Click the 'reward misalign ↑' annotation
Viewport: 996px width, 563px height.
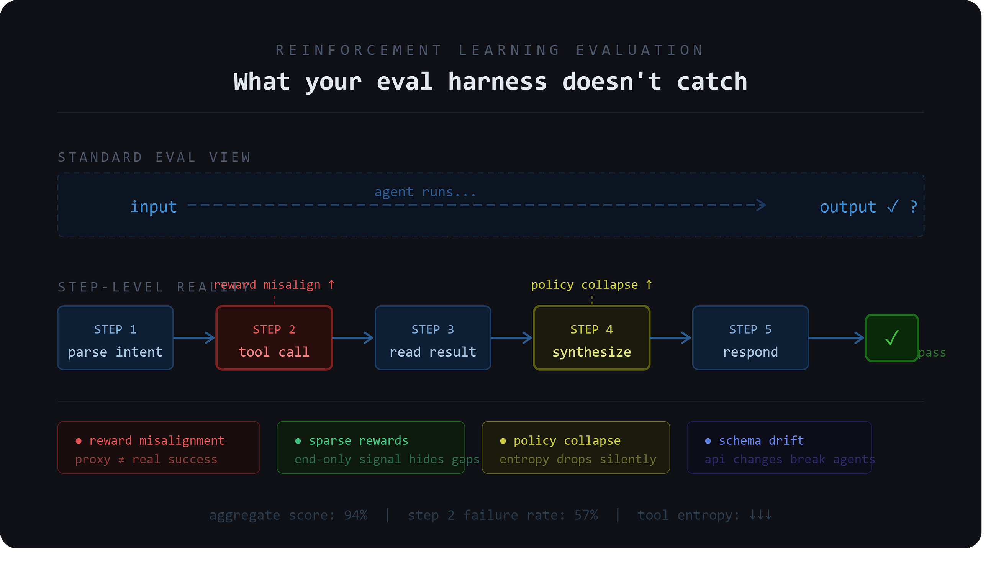[x=274, y=285]
